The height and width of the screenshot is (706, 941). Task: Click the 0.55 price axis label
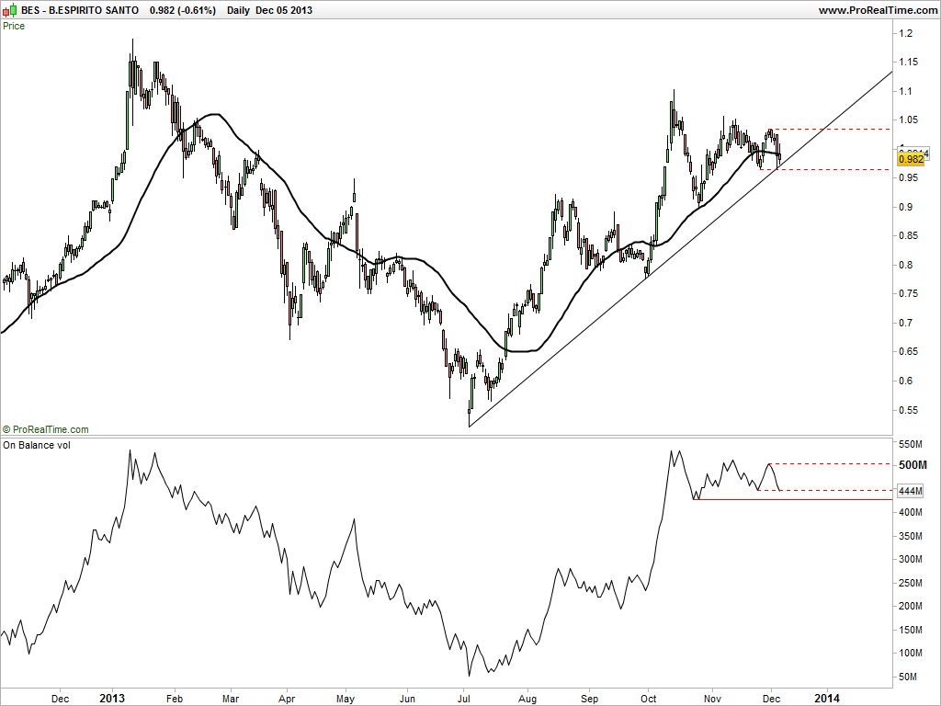coord(908,410)
